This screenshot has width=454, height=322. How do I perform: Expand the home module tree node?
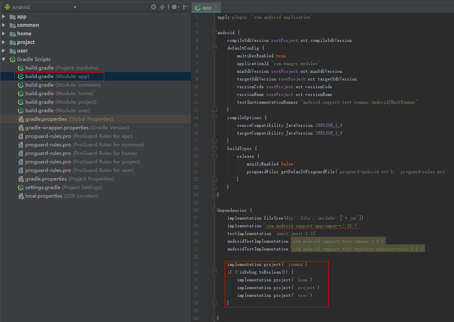click(4, 34)
